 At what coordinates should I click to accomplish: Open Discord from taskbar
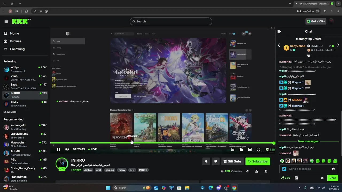219,188
